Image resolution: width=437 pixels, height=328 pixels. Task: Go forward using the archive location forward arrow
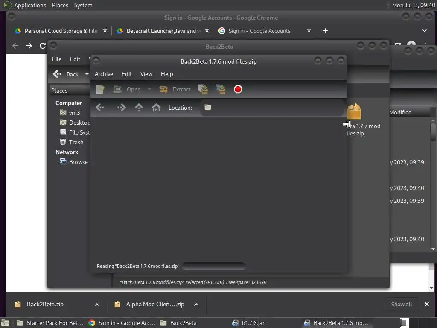pyautogui.click(x=121, y=107)
